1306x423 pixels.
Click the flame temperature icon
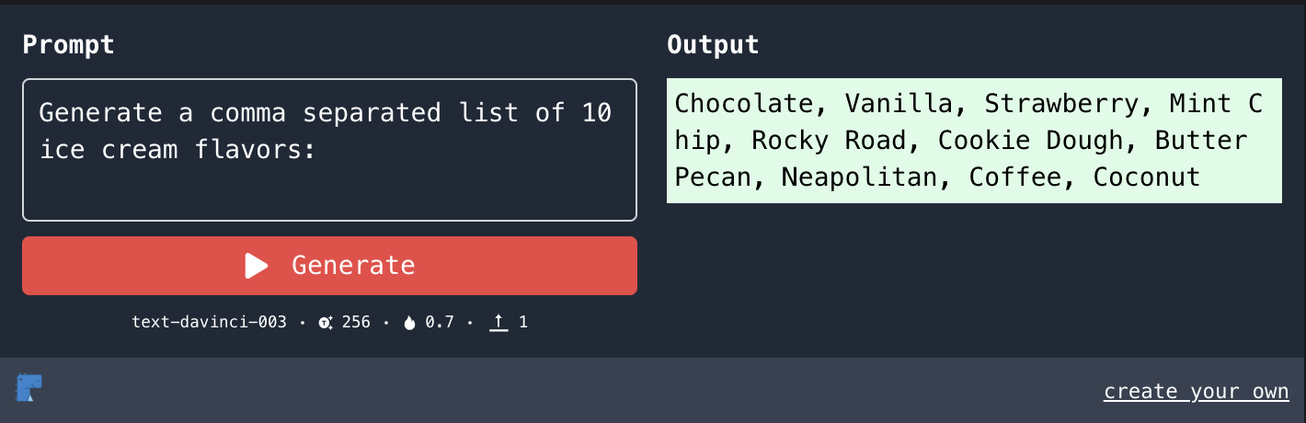409,323
